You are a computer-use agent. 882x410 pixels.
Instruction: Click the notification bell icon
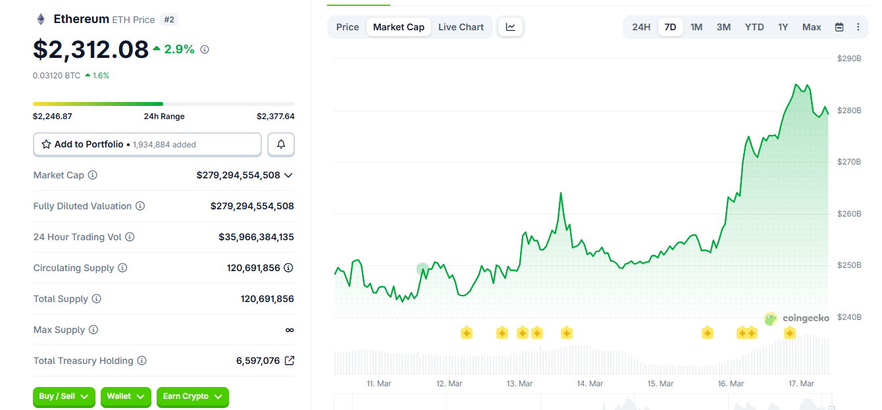[281, 144]
